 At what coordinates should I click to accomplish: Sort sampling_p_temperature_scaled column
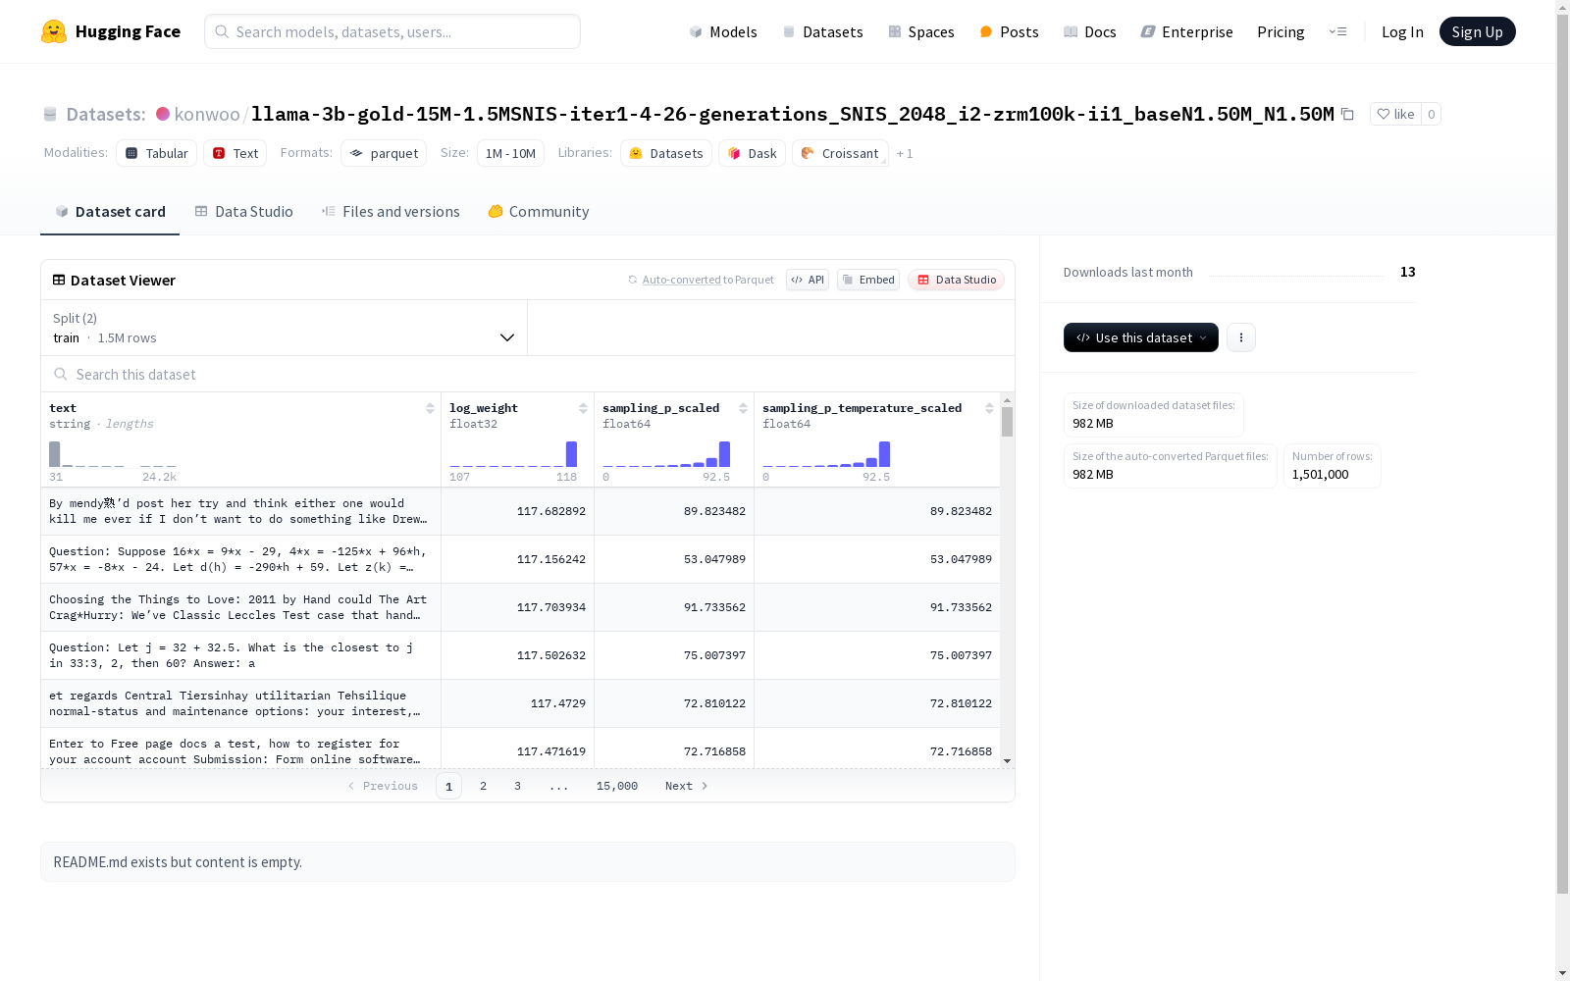click(x=989, y=408)
